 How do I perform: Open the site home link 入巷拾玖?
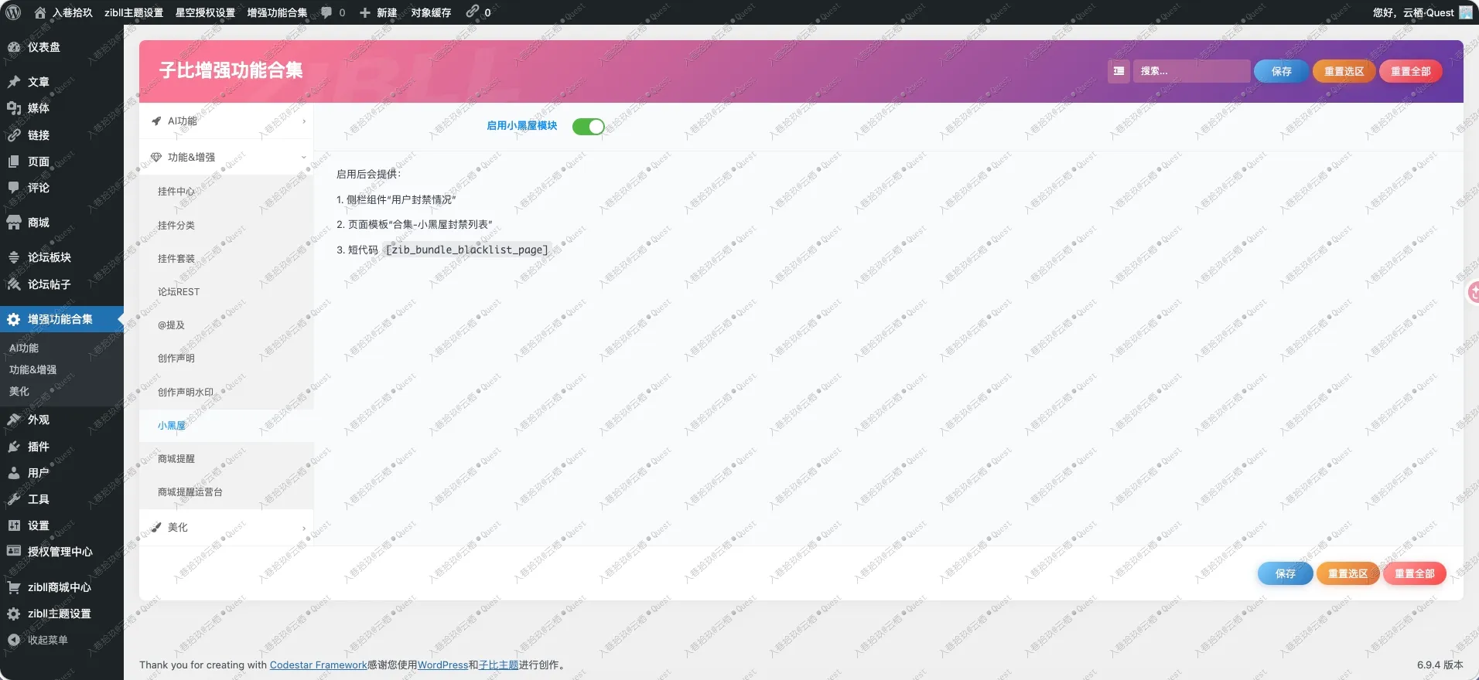tap(63, 12)
